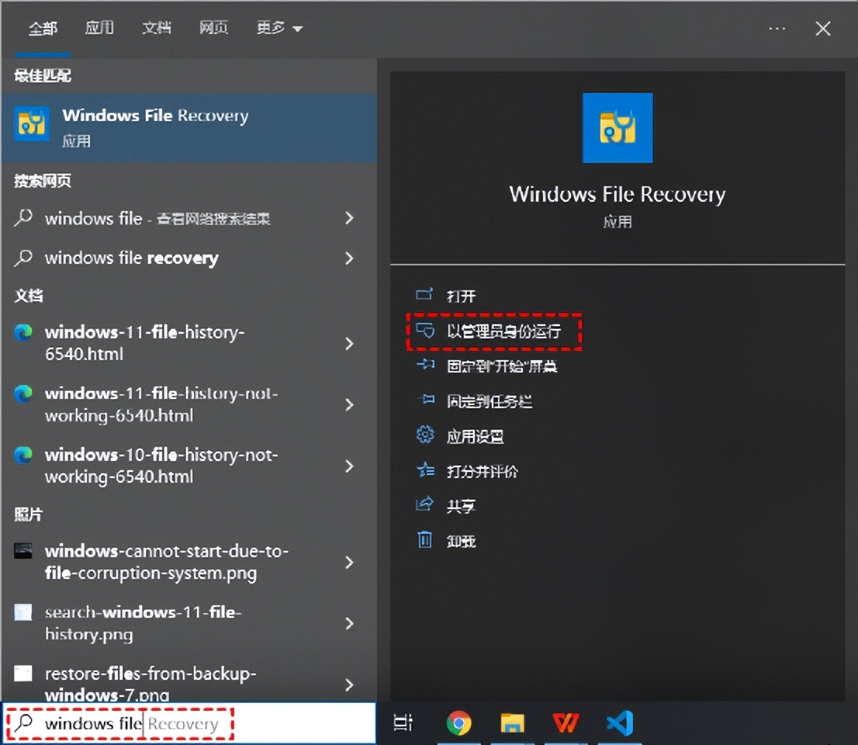Switch to the 文档 tab
Image resolution: width=858 pixels, height=745 pixels.
(157, 28)
